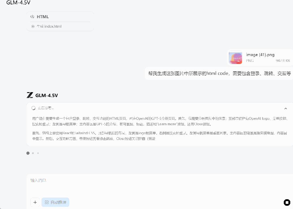Open the image (41).png file link
The height and width of the screenshot is (209, 293).
tap(260, 55)
